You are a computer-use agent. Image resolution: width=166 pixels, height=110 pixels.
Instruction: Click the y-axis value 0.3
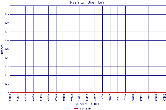[7, 67]
